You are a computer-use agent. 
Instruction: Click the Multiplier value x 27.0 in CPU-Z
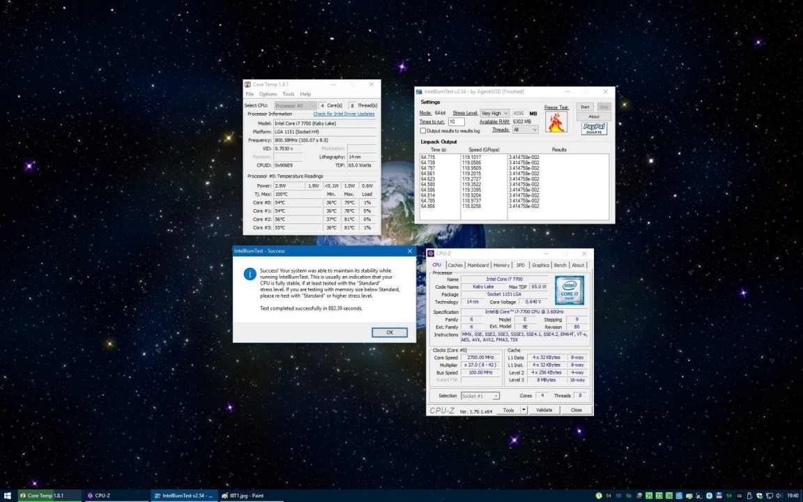[480, 365]
